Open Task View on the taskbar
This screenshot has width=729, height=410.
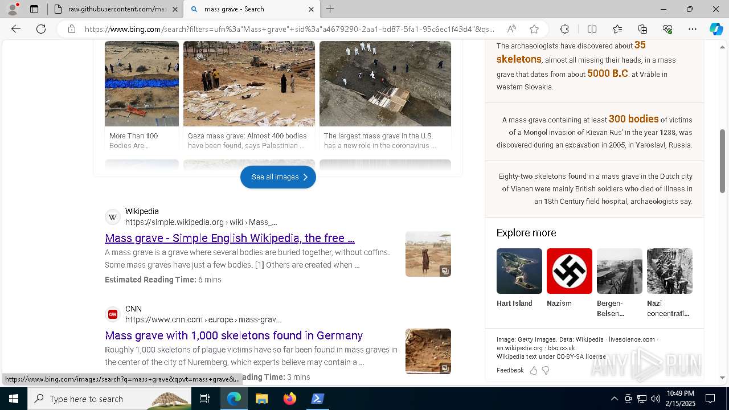pos(205,399)
